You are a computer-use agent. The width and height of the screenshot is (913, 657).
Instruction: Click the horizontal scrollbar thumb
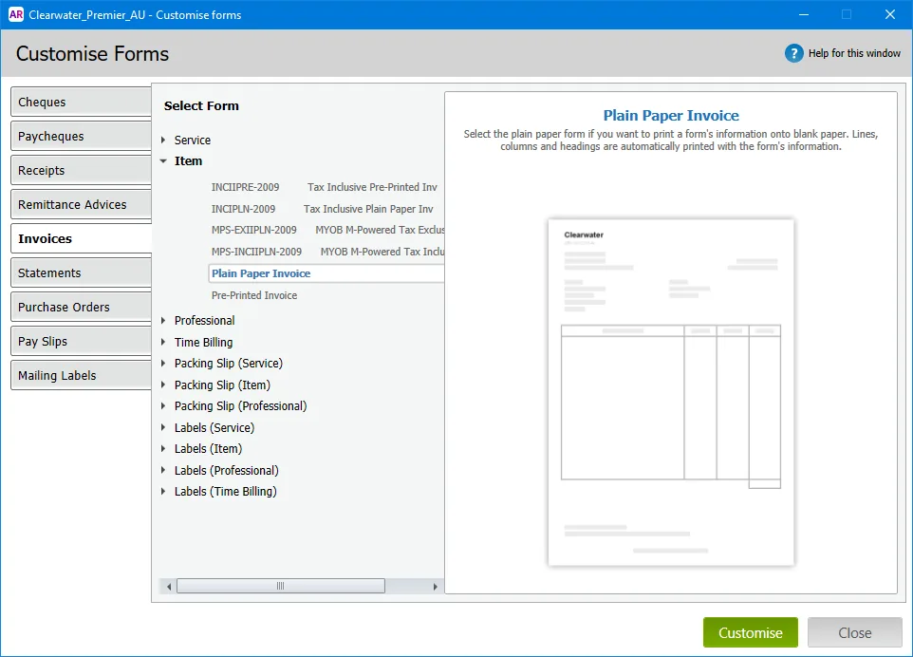(281, 586)
